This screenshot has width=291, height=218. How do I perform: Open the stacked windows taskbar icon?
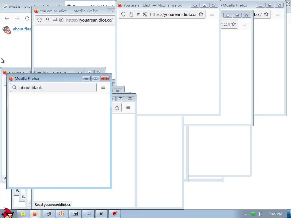pos(101,214)
